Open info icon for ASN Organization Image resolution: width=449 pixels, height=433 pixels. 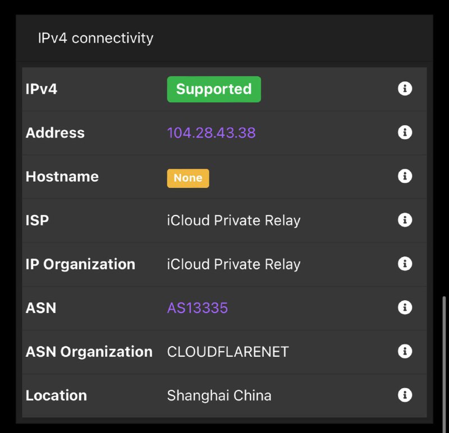click(405, 351)
